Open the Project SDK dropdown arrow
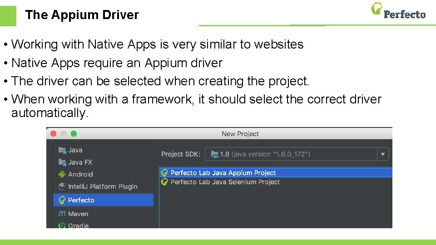The image size is (436, 245). point(383,154)
